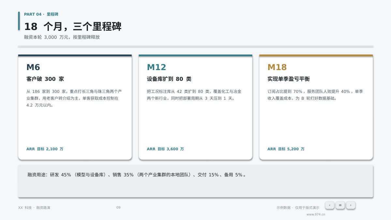Select the "M6" milestone heading
Image resolution: width=391 pixels, height=220 pixels.
tap(33, 67)
